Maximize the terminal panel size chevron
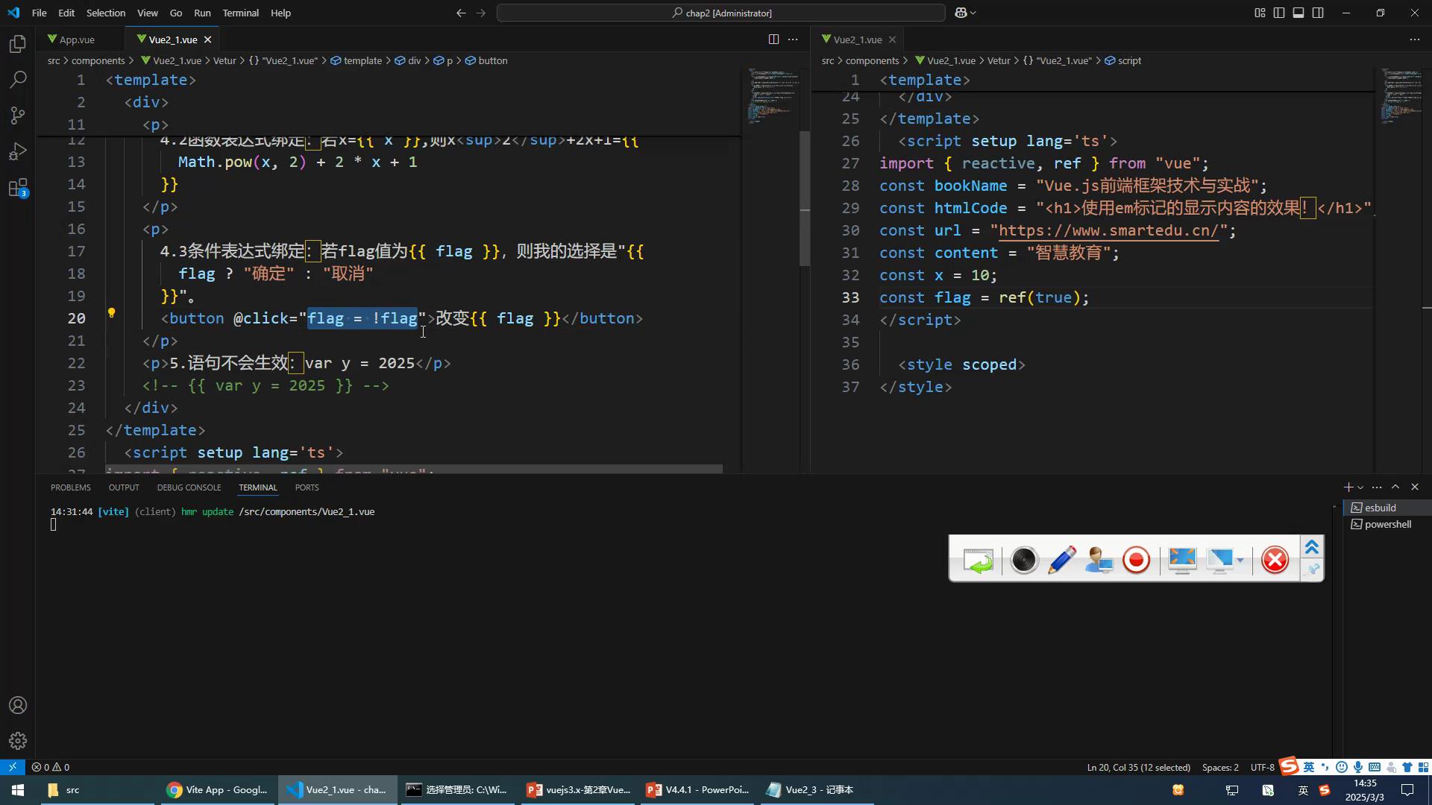Viewport: 1432px width, 805px height. pos(1395,487)
